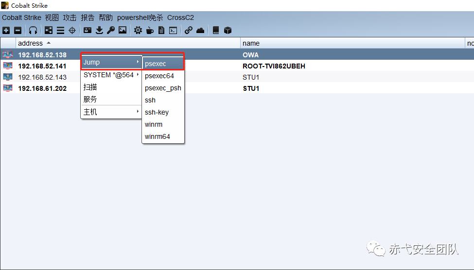Click the gear icon to generate Windows executable
This screenshot has height=270, width=474.
[138, 30]
